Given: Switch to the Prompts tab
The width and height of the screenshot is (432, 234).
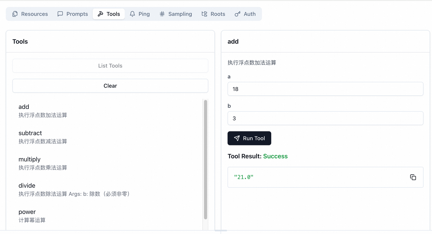Looking at the screenshot, I should pos(73,14).
